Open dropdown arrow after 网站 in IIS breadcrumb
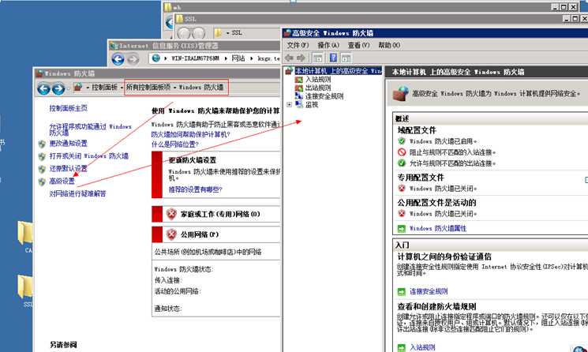Screen dimensions: 588x352 tap(252, 58)
